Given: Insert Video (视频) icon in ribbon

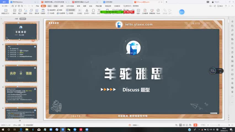Looking at the screenshot, I should [138, 10].
